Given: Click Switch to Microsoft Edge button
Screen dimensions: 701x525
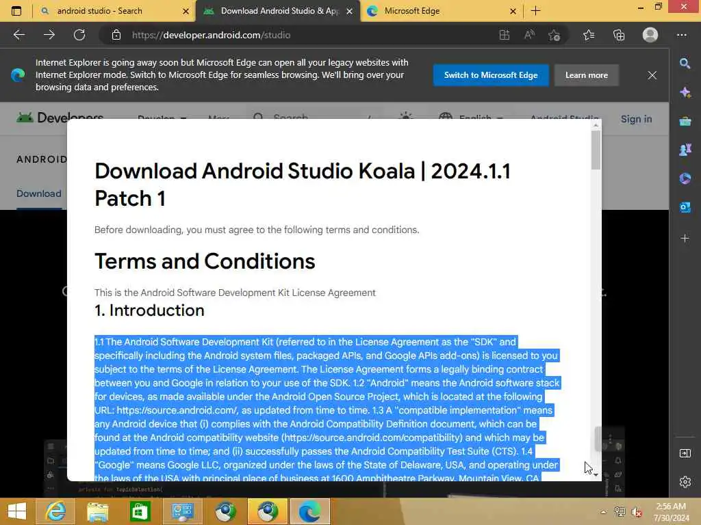Looking at the screenshot, I should 491,75.
